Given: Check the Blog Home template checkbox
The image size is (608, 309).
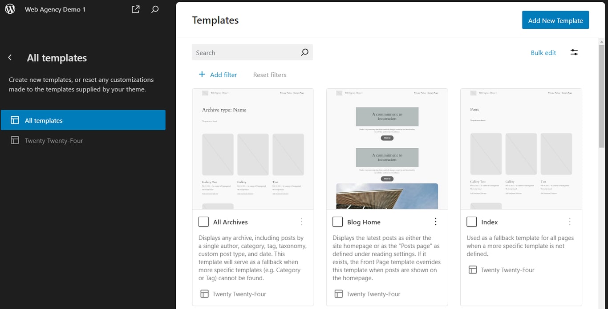Looking at the screenshot, I should pyautogui.click(x=337, y=221).
